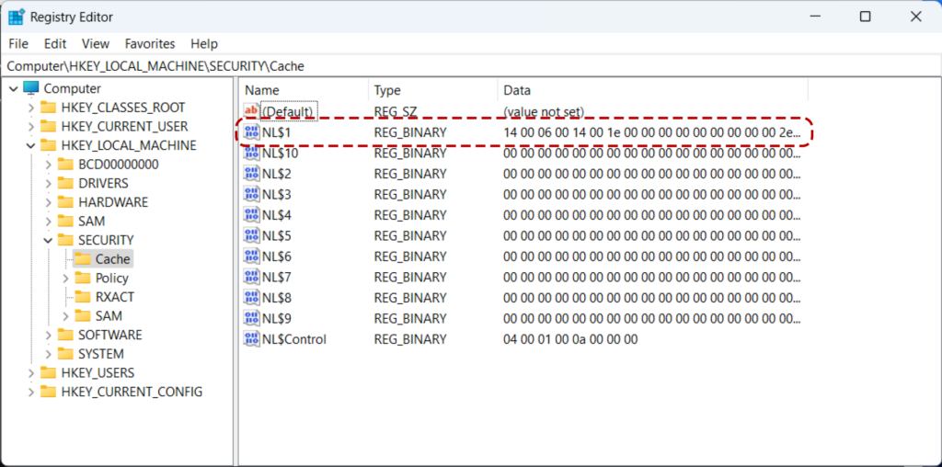Select the NL$7 value name
The width and height of the screenshot is (942, 467).
pos(277,278)
